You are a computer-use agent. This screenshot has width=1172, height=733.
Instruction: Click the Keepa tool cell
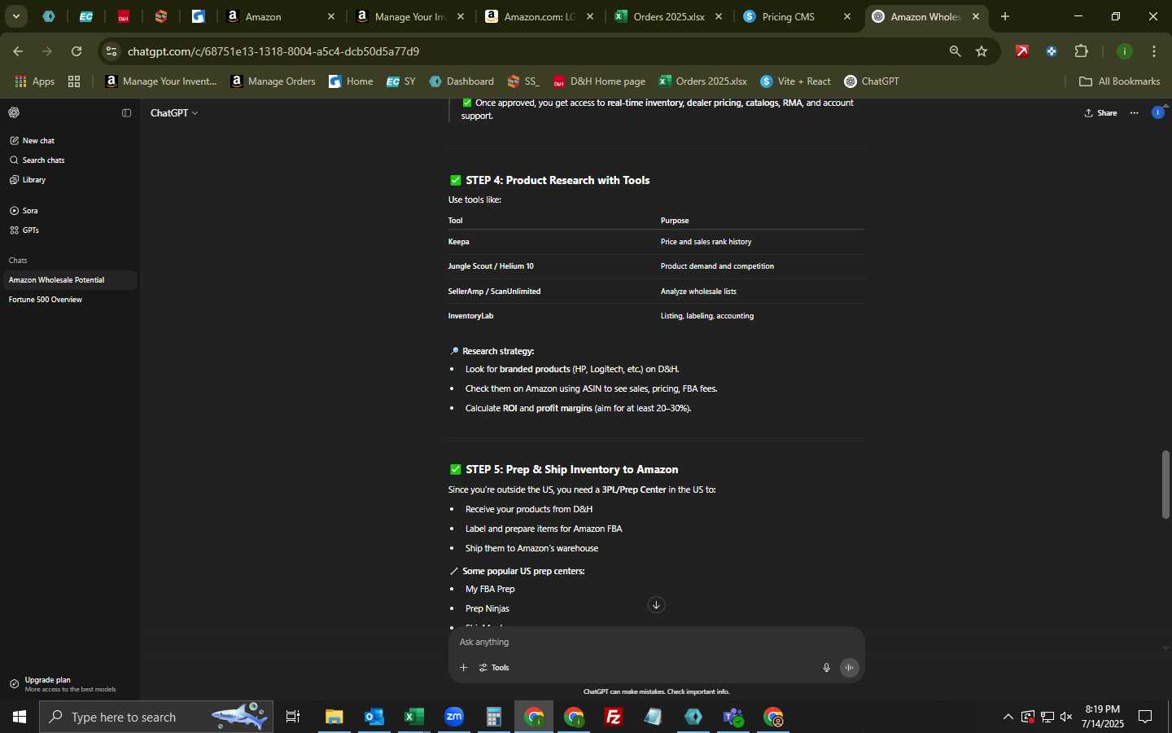pyautogui.click(x=458, y=242)
